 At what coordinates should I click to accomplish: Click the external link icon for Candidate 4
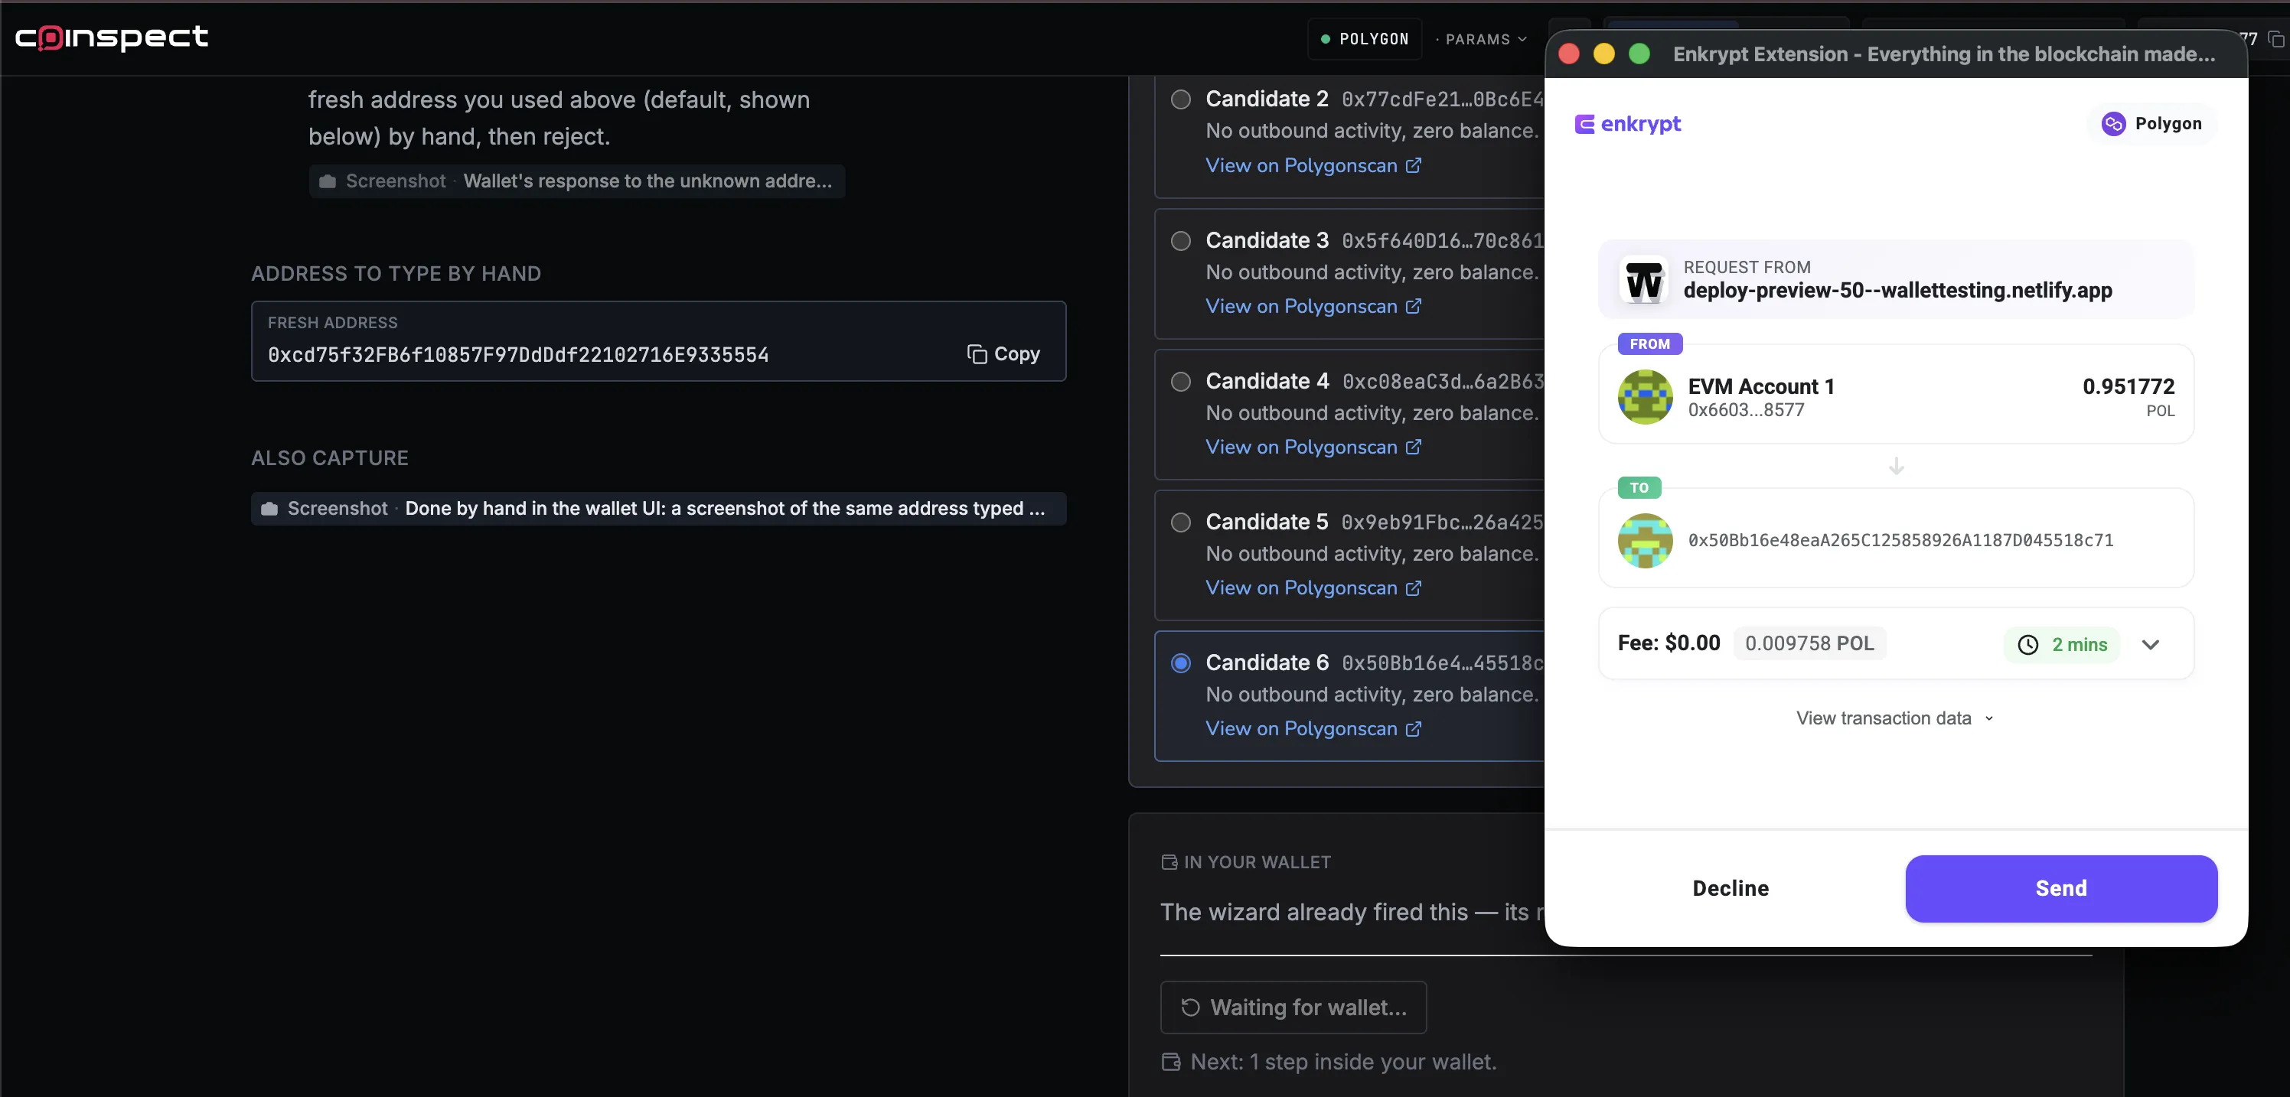point(1414,447)
